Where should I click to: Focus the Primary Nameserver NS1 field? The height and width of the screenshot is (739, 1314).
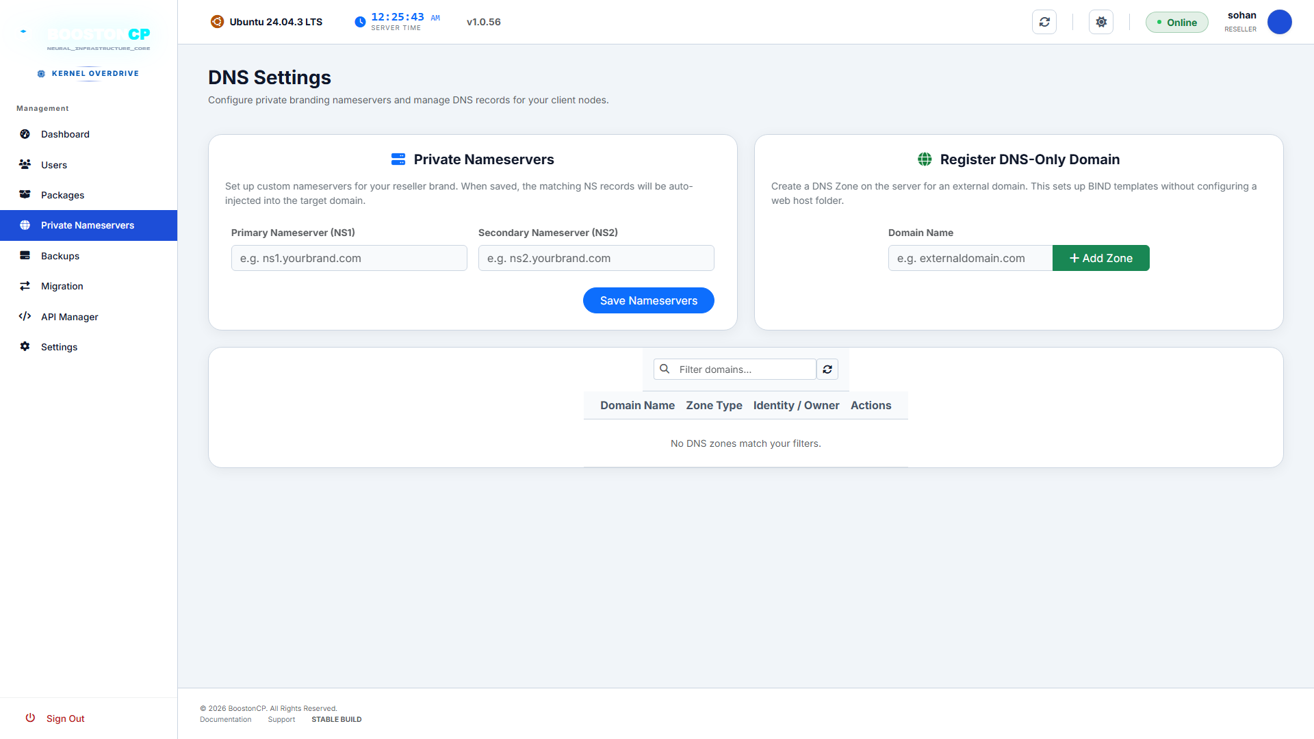pyautogui.click(x=349, y=258)
